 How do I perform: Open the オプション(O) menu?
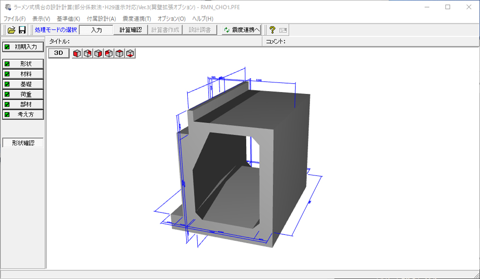coord(171,19)
